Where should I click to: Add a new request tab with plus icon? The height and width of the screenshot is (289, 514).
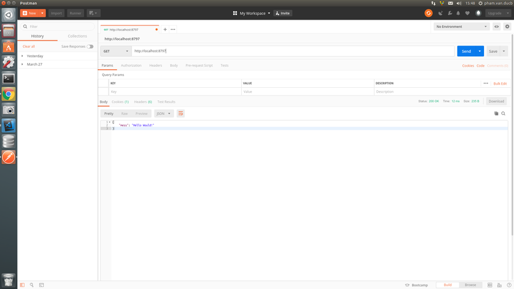(165, 29)
